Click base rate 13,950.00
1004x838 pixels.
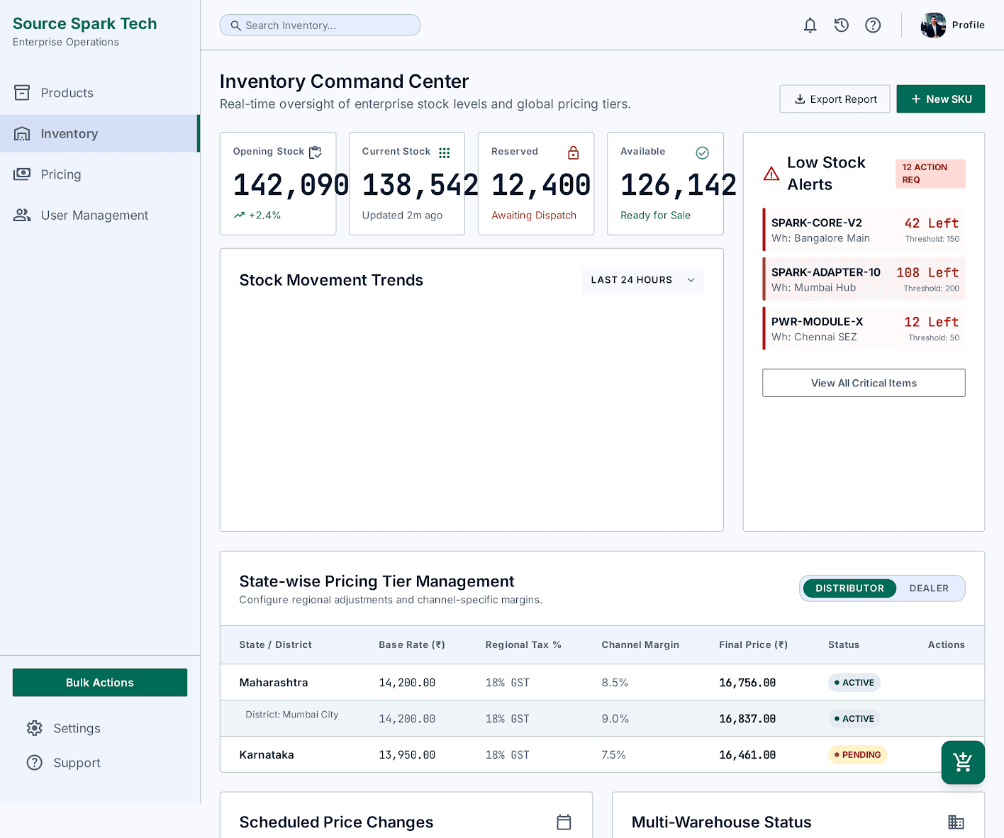(407, 755)
